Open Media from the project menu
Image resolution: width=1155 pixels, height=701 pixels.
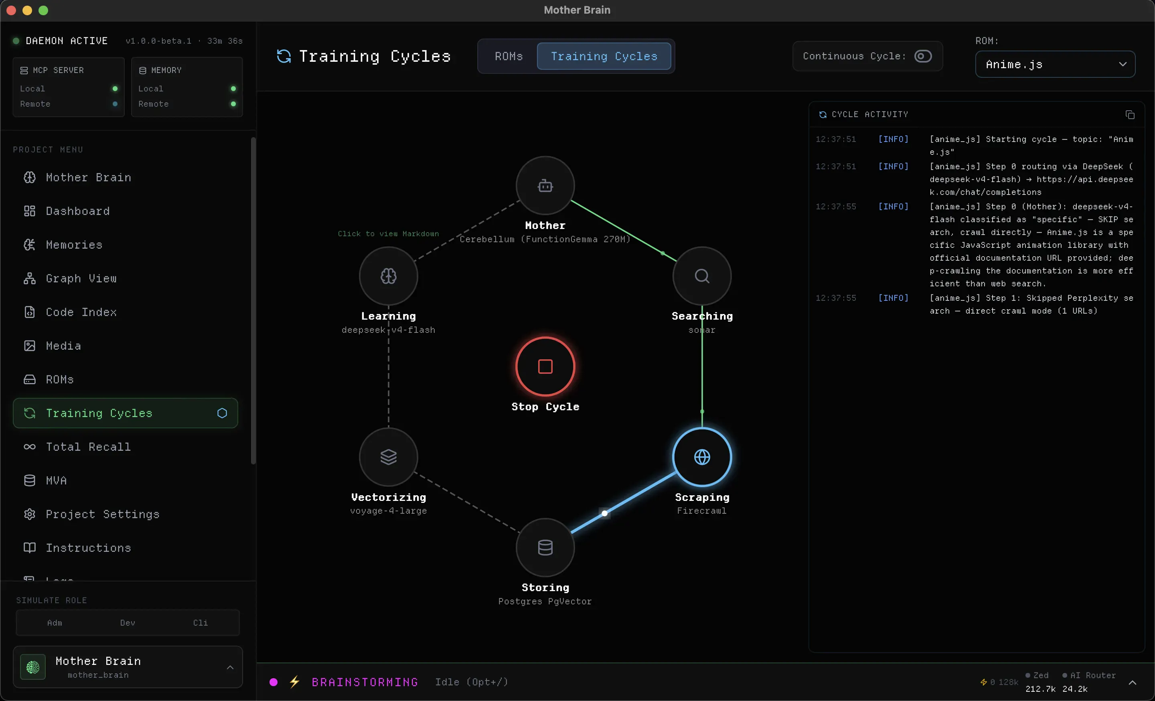click(125, 346)
